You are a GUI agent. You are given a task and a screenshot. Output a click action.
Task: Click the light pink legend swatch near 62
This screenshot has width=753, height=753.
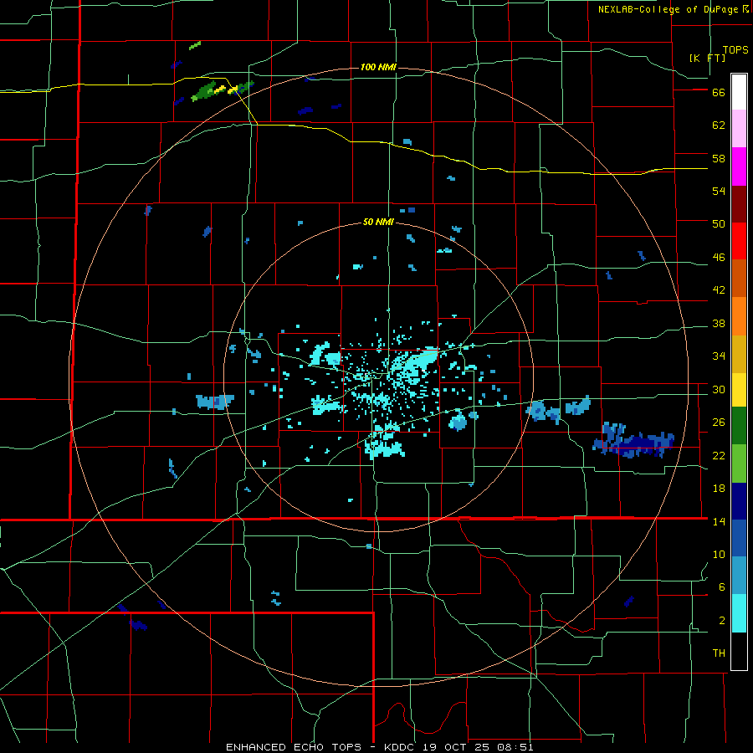point(739,128)
